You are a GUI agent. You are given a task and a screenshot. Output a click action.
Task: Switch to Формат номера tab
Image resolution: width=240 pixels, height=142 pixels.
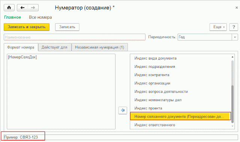point(21,47)
